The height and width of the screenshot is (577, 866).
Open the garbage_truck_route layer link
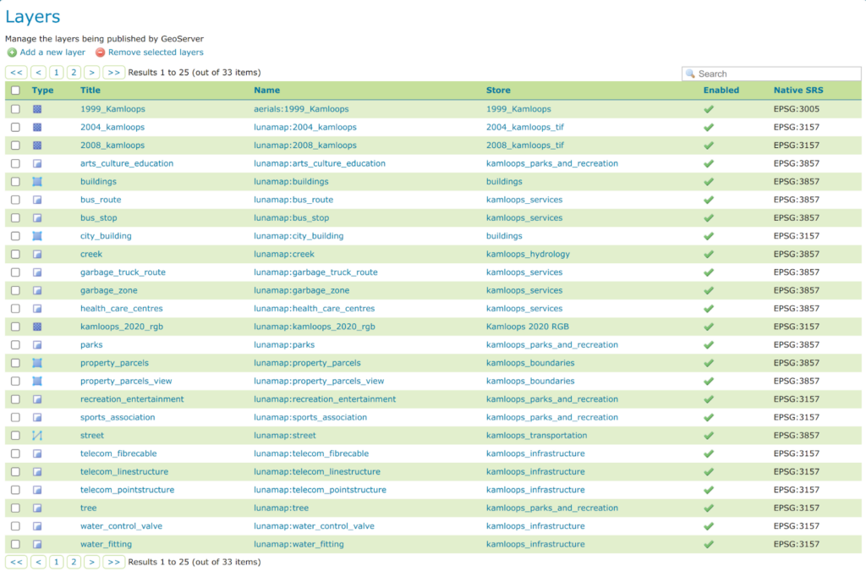click(x=123, y=272)
